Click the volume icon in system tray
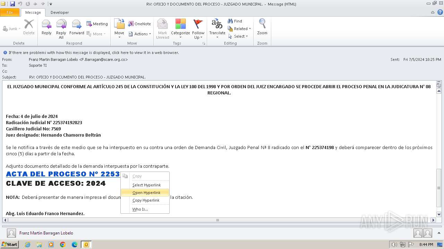444x249 pixels. click(x=394, y=245)
